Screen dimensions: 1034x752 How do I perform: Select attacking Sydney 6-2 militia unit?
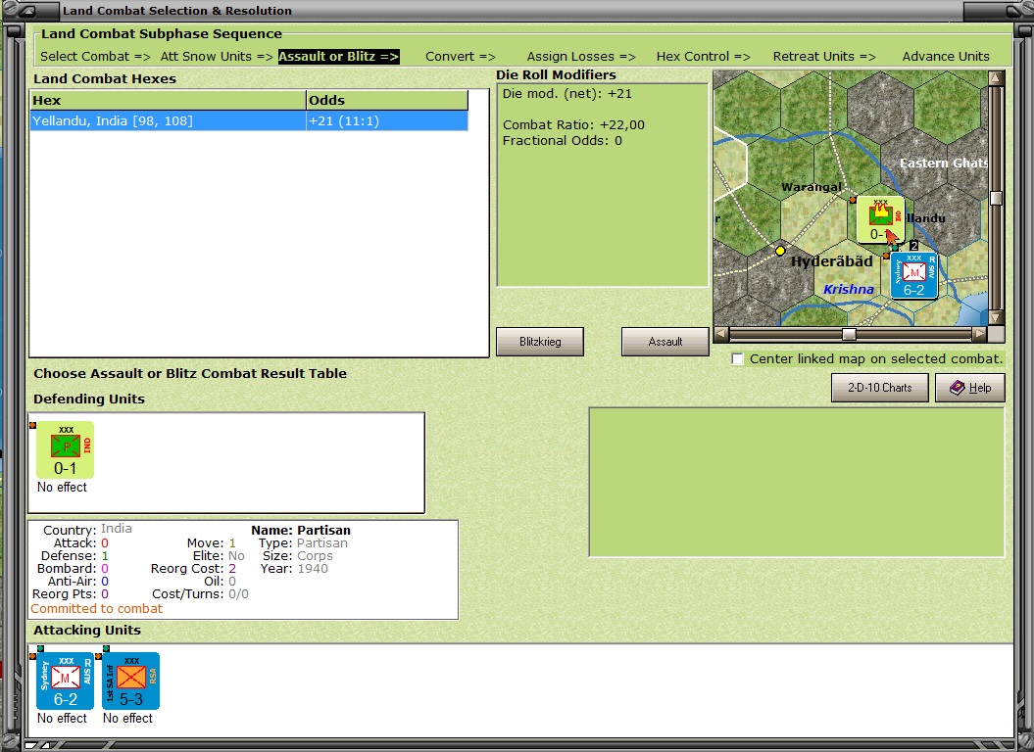[66, 681]
